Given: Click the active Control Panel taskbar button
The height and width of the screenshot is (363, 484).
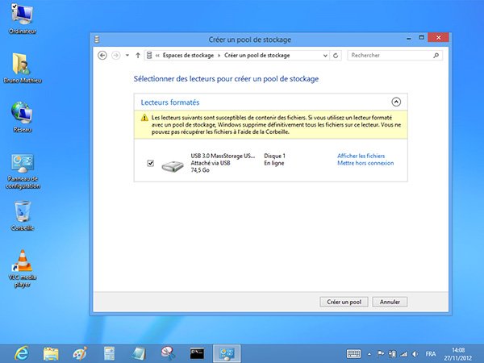Looking at the screenshot, I should (227, 353).
